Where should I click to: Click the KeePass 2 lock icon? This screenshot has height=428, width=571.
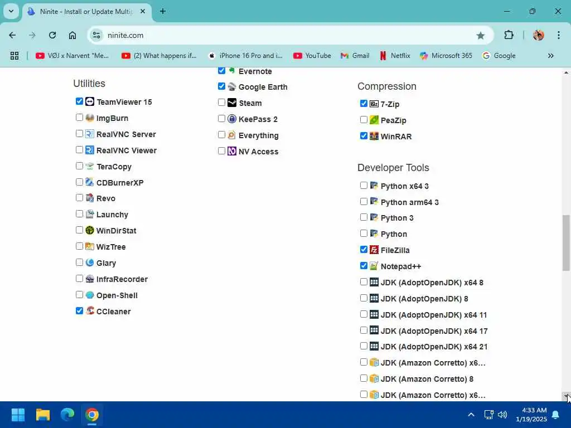232,119
